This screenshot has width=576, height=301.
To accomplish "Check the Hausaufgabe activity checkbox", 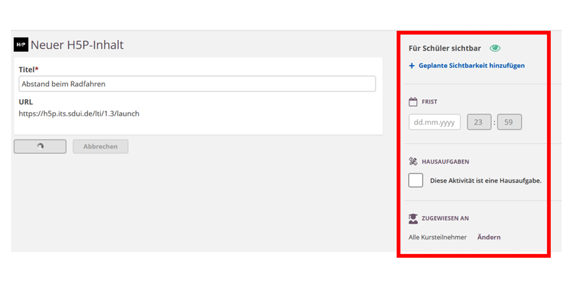I will [x=416, y=181].
